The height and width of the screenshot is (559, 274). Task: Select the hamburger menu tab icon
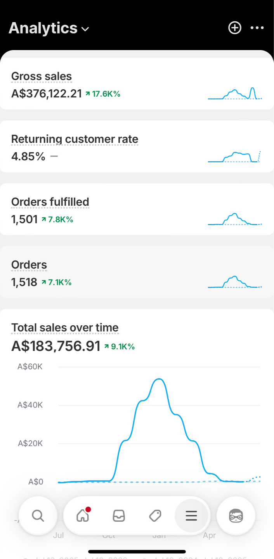coord(191,516)
